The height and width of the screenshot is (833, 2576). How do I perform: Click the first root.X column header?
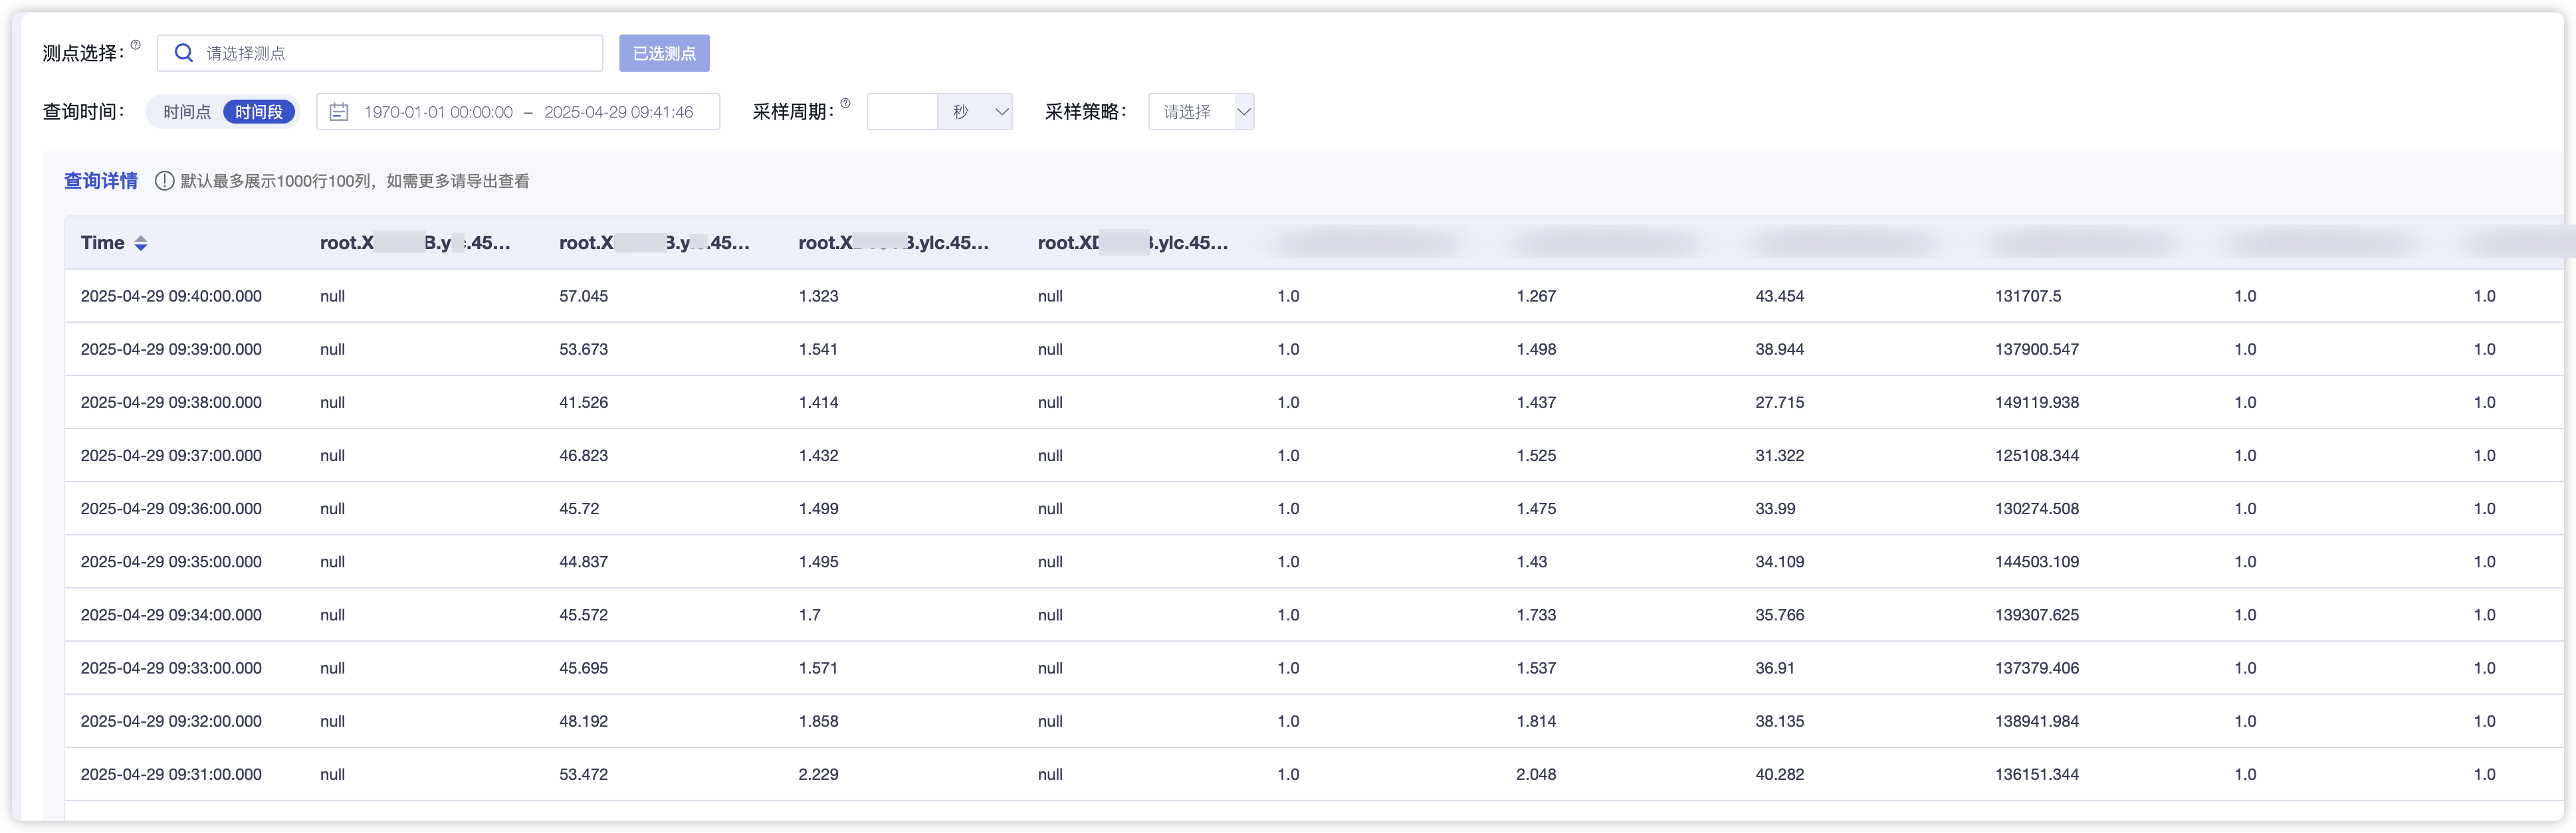point(415,243)
